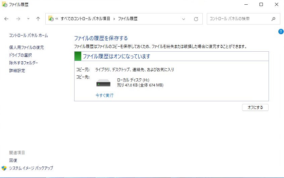Open the recent locations dropdown
The width and height of the screenshot is (284, 178).
(x=28, y=19)
